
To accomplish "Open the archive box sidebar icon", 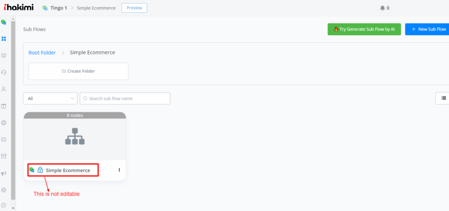I will coord(4,156).
